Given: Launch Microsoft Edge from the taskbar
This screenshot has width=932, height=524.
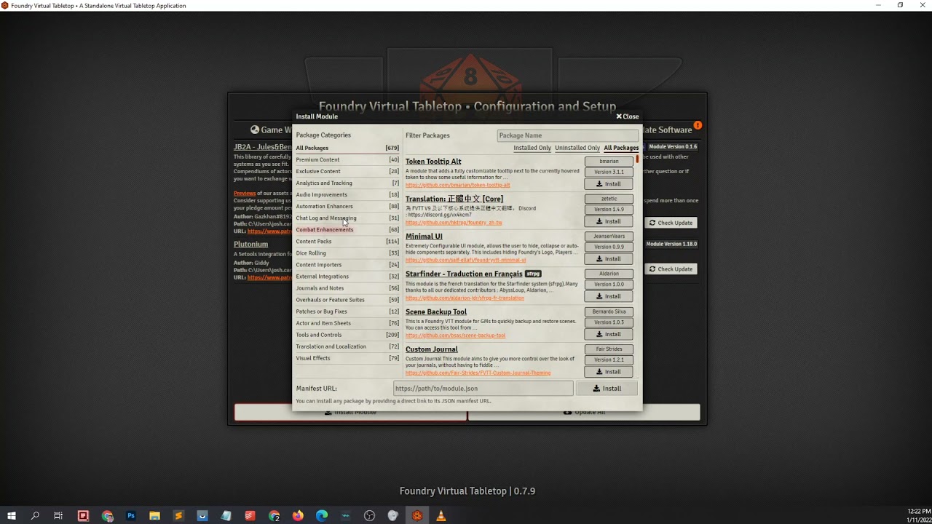Looking at the screenshot, I should point(322,516).
